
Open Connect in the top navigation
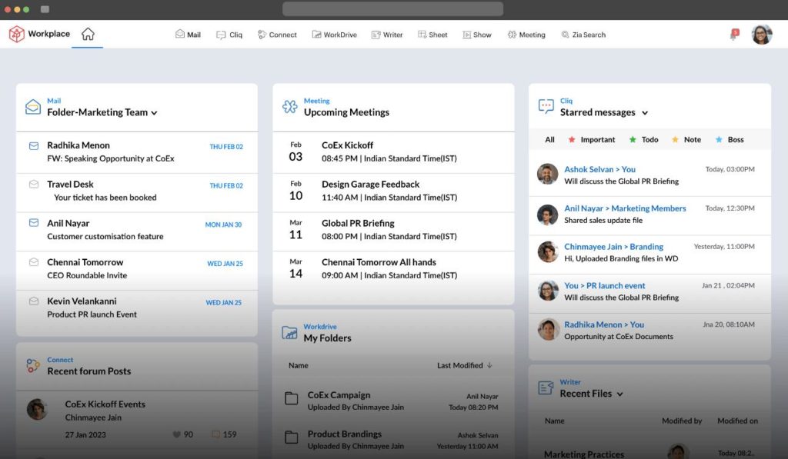(x=277, y=35)
